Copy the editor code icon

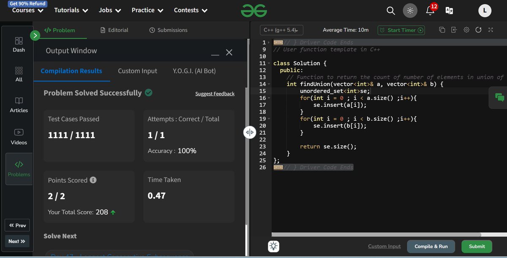tap(442, 30)
